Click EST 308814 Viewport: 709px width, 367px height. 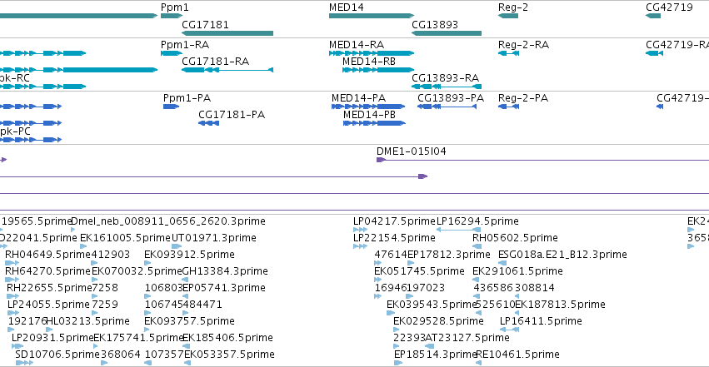[x=535, y=288]
